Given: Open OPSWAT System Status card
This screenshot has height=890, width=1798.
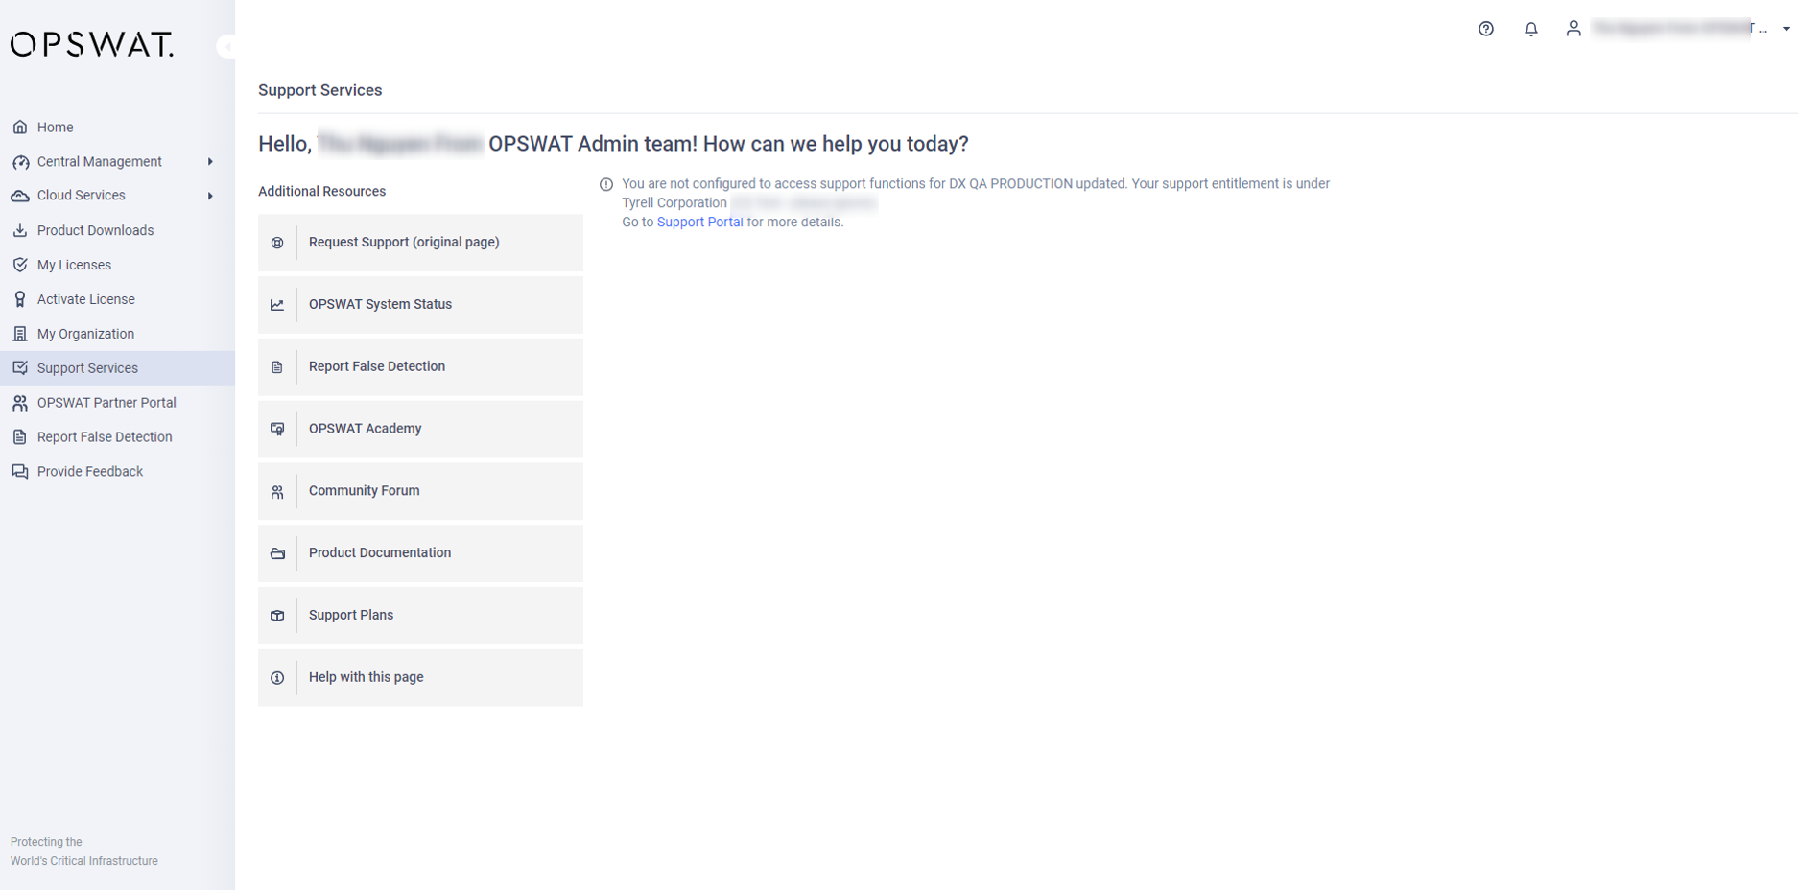Looking at the screenshot, I should [420, 305].
